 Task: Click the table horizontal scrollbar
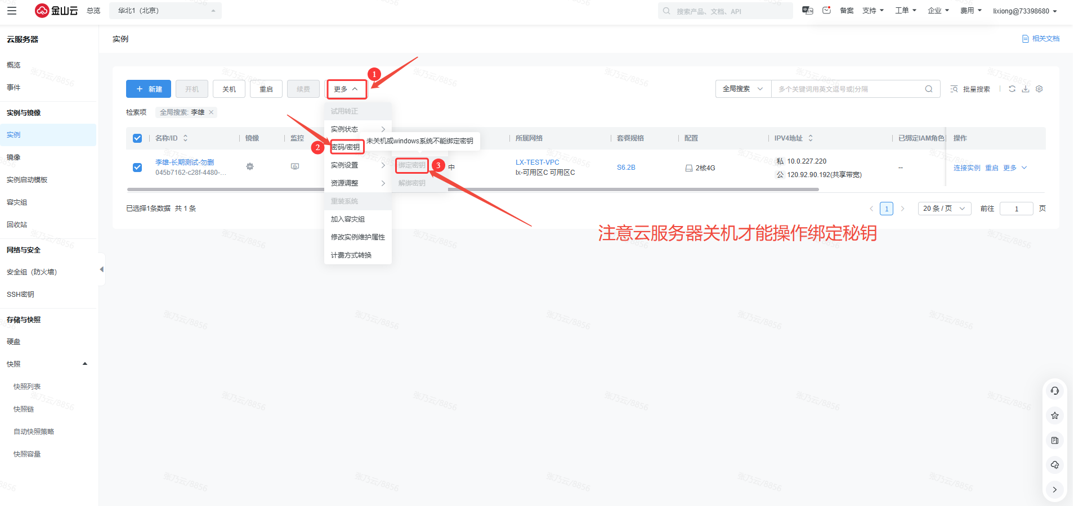pos(473,189)
